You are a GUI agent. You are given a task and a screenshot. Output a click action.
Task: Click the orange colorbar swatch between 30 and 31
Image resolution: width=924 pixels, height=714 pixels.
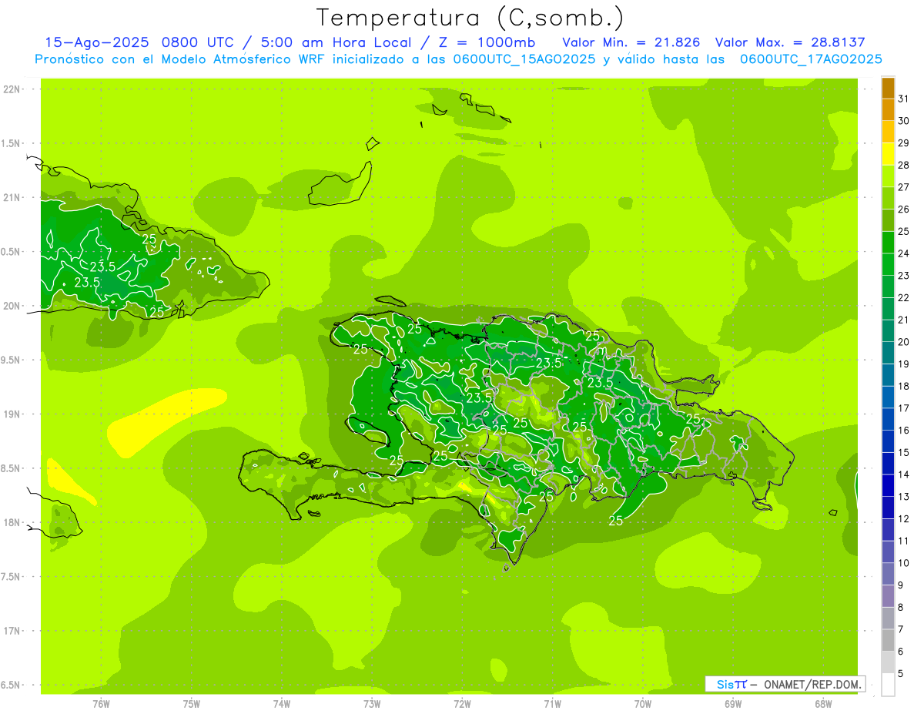(x=888, y=109)
